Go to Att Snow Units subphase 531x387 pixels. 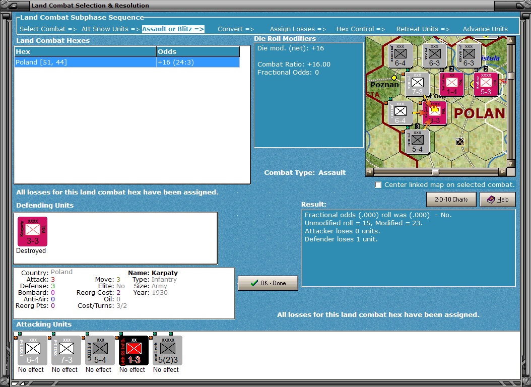110,29
